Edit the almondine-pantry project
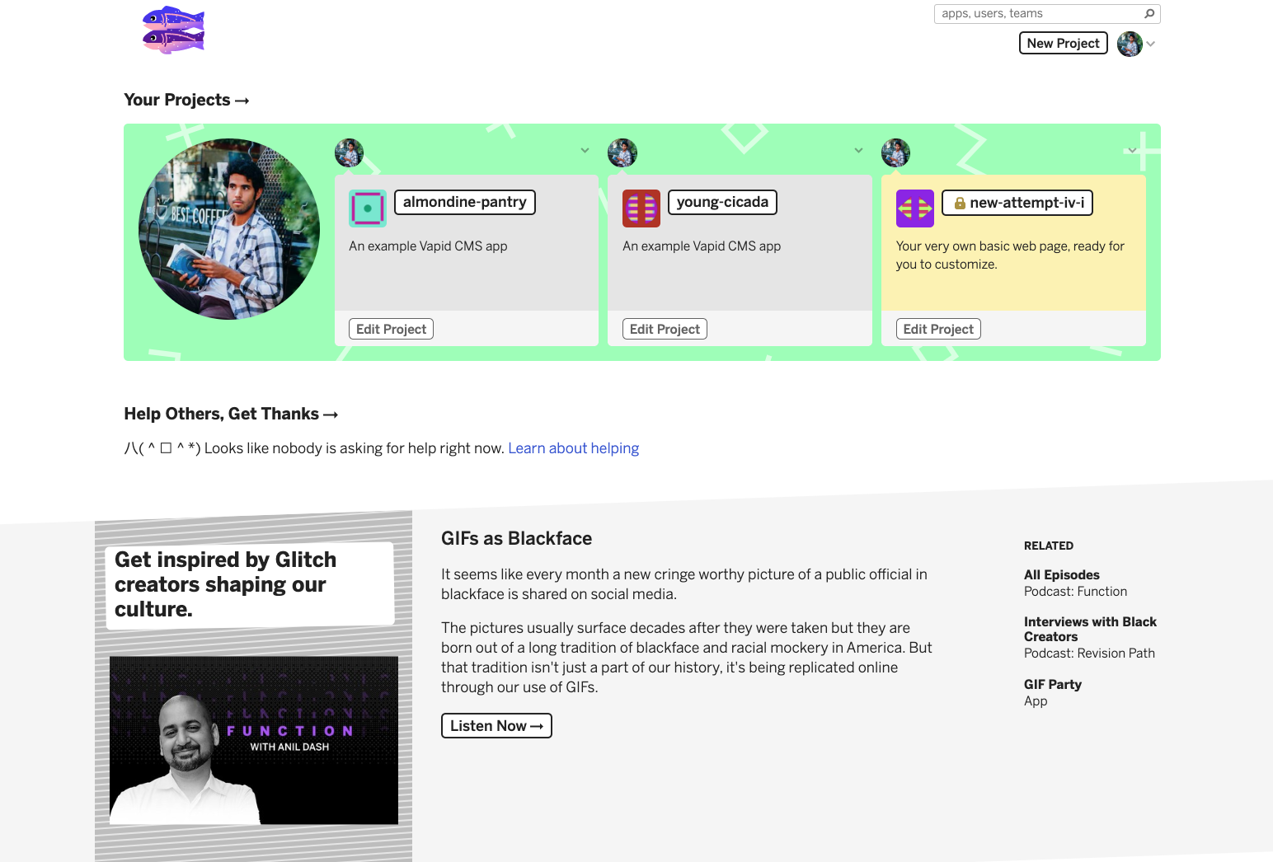1273x862 pixels. click(391, 329)
